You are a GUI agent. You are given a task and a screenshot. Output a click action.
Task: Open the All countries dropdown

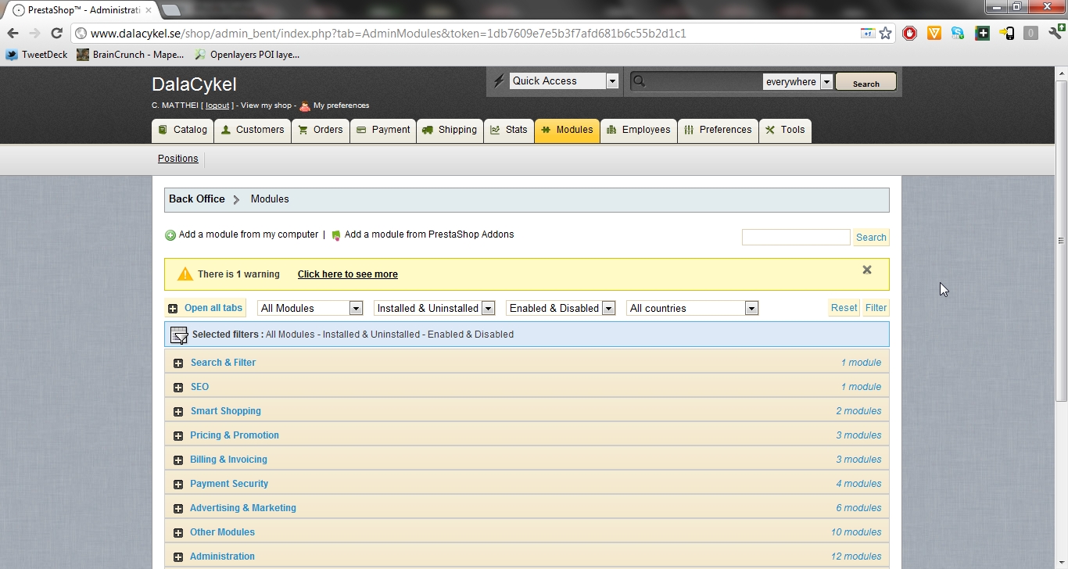tap(692, 308)
